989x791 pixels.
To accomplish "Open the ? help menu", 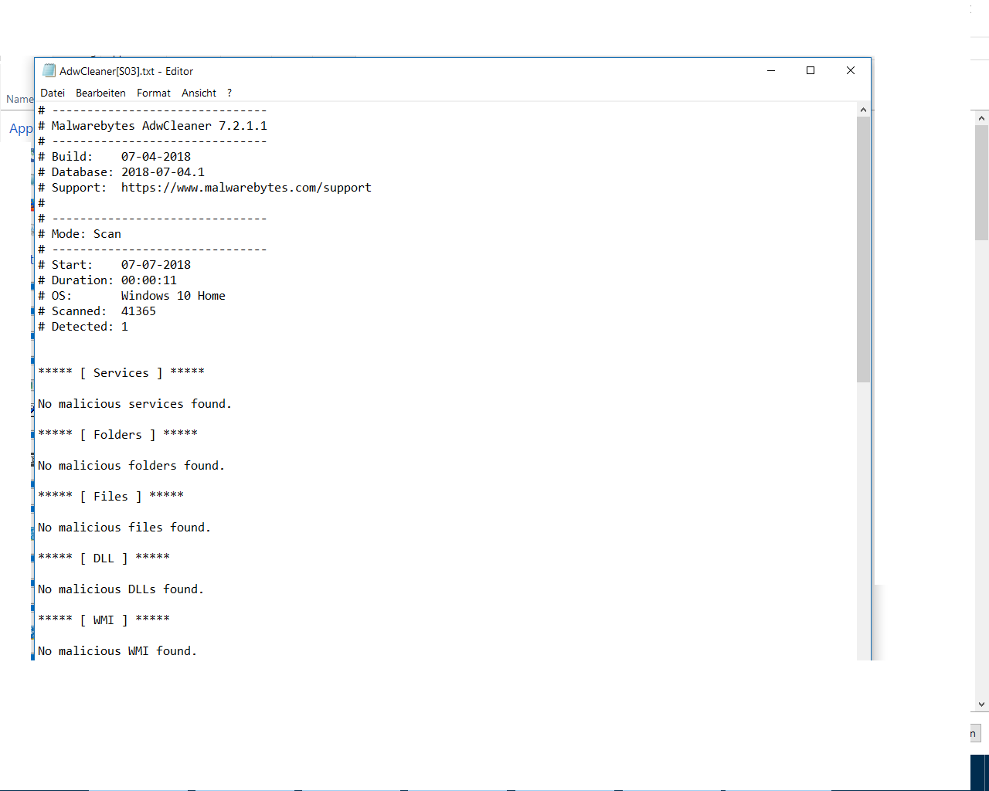I will (229, 93).
